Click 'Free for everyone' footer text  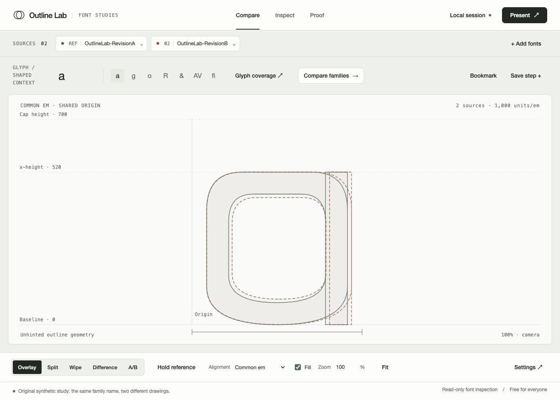(528, 390)
